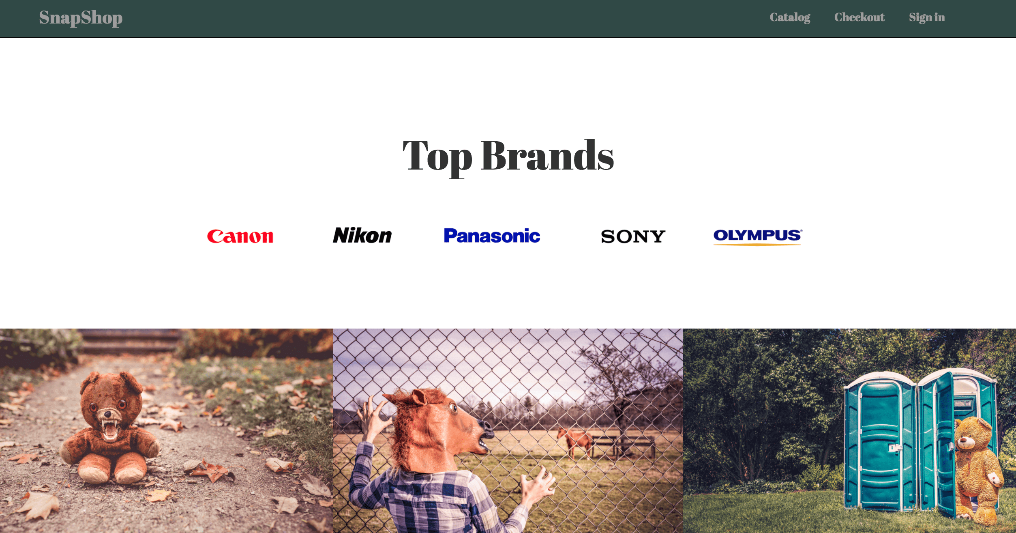
Task: Click the Top Brands heading
Action: pyautogui.click(x=508, y=157)
